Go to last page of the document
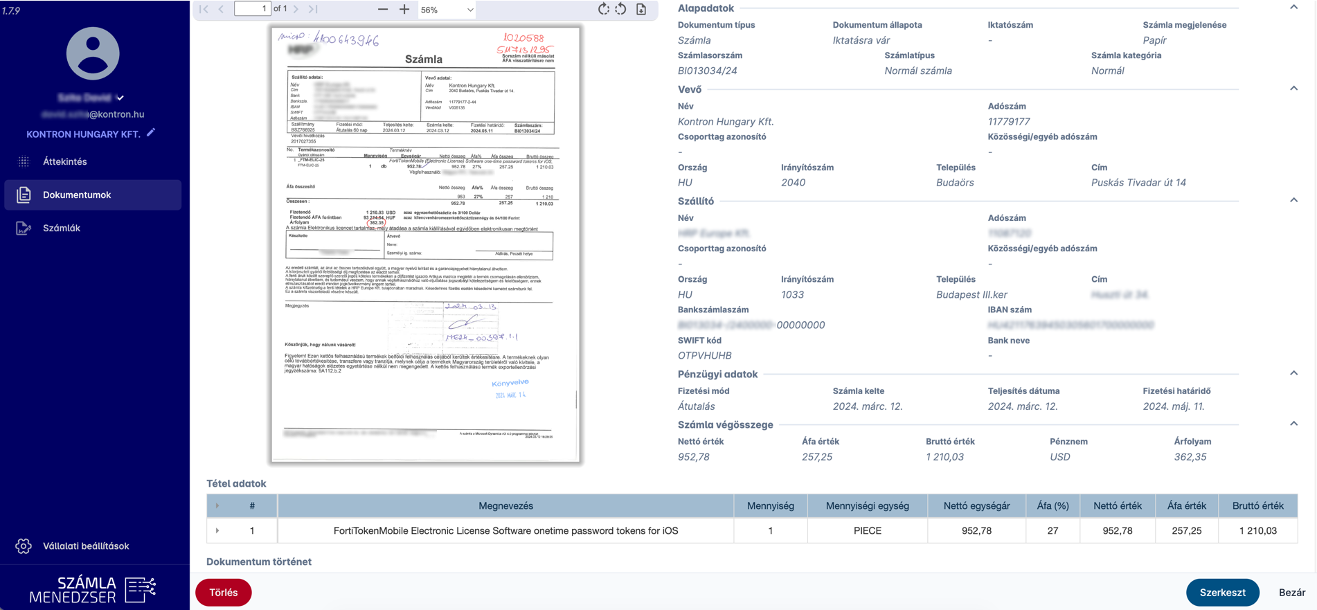Viewport: 1317px width, 610px height. click(313, 9)
